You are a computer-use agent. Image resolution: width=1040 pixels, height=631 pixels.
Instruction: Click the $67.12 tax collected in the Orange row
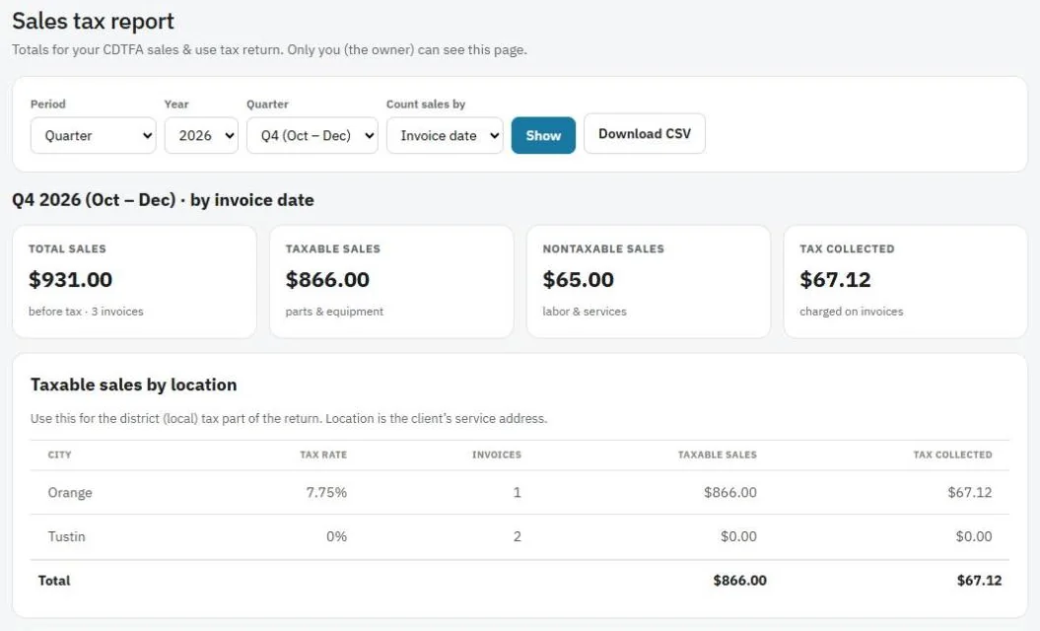pyautogui.click(x=970, y=492)
